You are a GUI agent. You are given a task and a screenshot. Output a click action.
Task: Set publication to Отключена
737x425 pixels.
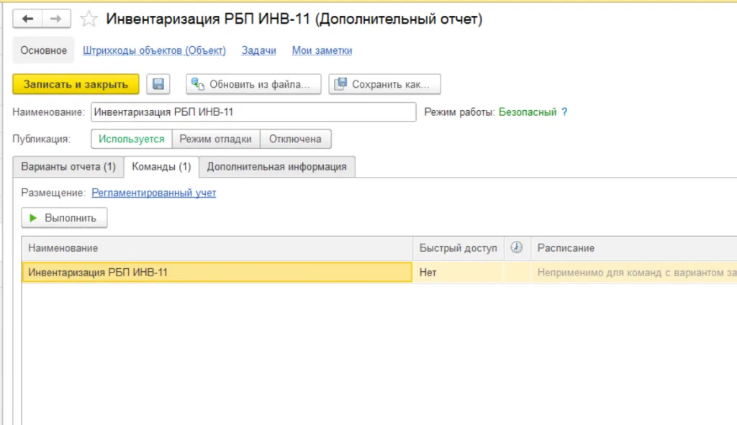(295, 139)
